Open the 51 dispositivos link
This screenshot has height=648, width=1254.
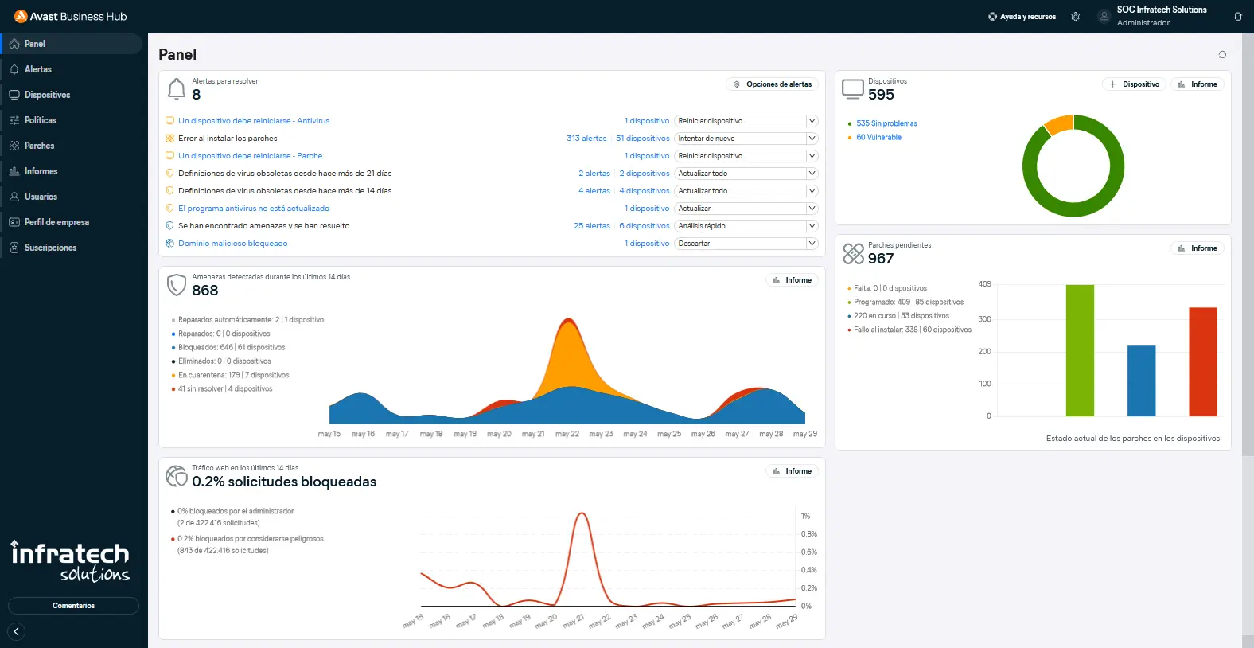(x=643, y=139)
